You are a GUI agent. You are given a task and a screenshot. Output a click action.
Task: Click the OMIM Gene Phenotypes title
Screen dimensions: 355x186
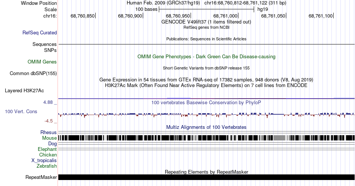pyautogui.click(x=206, y=56)
